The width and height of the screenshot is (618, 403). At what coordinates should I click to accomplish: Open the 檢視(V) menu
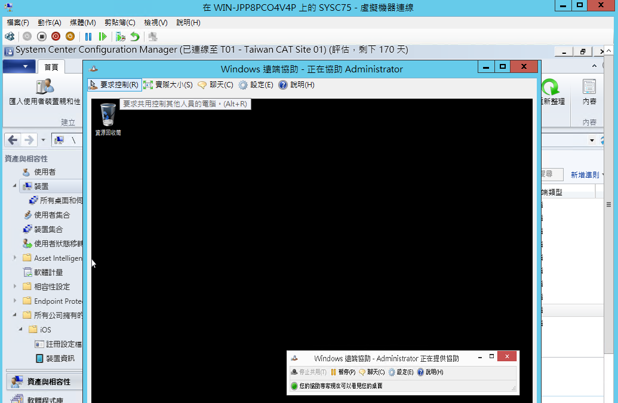point(156,23)
